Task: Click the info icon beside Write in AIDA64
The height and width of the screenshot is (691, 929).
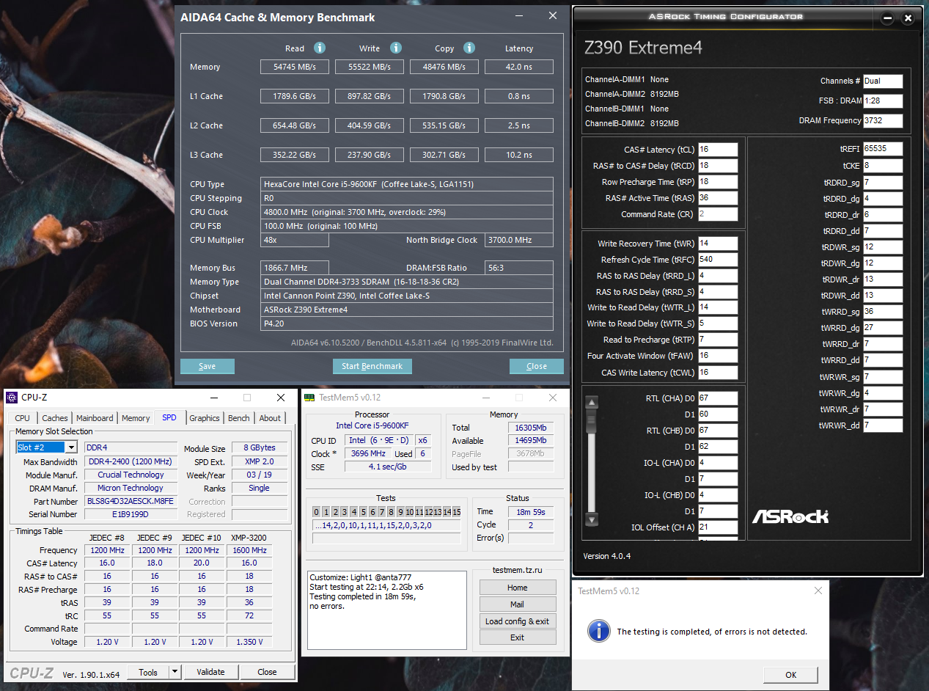Action: (396, 48)
